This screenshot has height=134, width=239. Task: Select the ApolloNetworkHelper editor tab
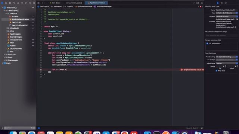(96, 3)
